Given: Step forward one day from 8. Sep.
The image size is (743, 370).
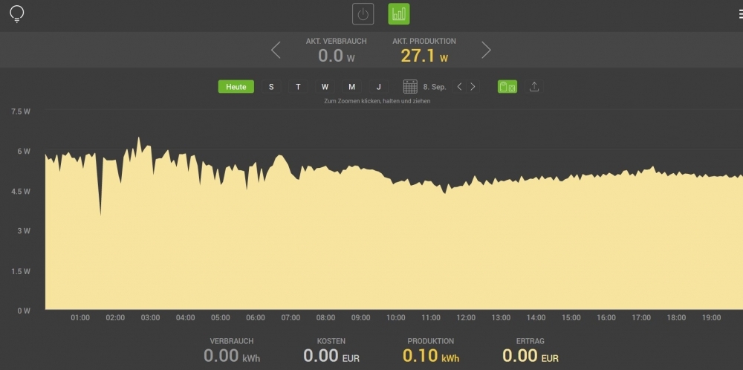Looking at the screenshot, I should coord(473,87).
